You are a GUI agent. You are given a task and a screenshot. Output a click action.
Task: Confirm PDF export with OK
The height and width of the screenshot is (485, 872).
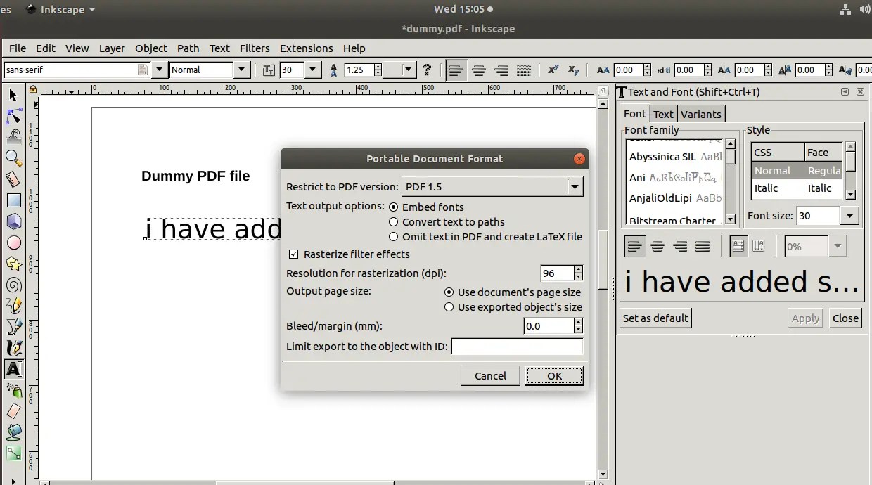click(554, 375)
